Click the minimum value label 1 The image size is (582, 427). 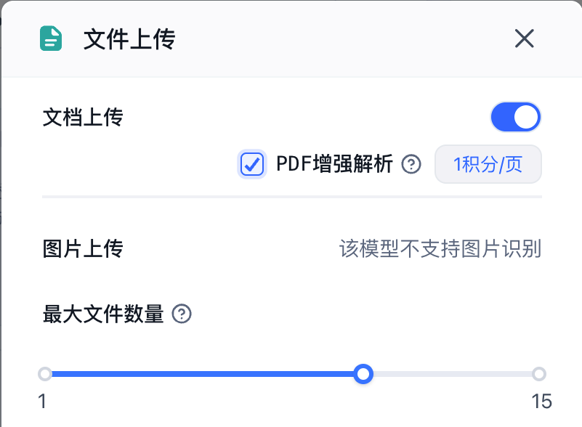click(43, 401)
